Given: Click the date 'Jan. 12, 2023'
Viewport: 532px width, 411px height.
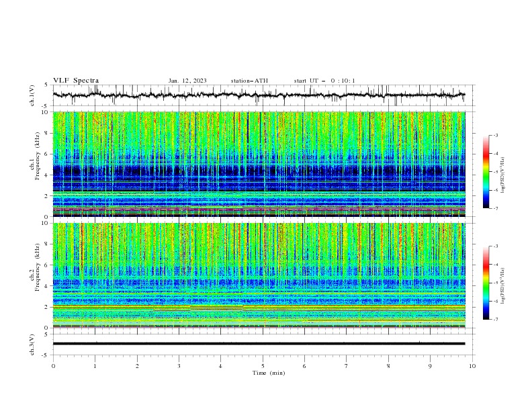Looking at the screenshot, I should (x=187, y=81).
